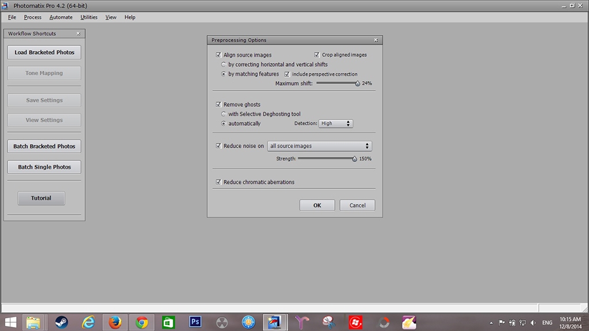The image size is (589, 331).
Task: Open the Automate menu
Action: coord(61,17)
